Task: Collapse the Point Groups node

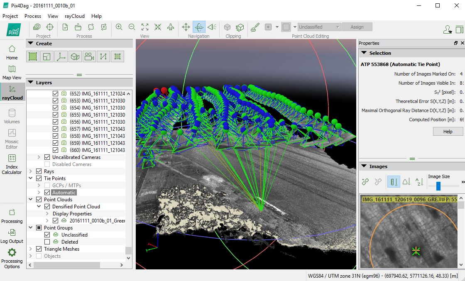Action: 31,227
